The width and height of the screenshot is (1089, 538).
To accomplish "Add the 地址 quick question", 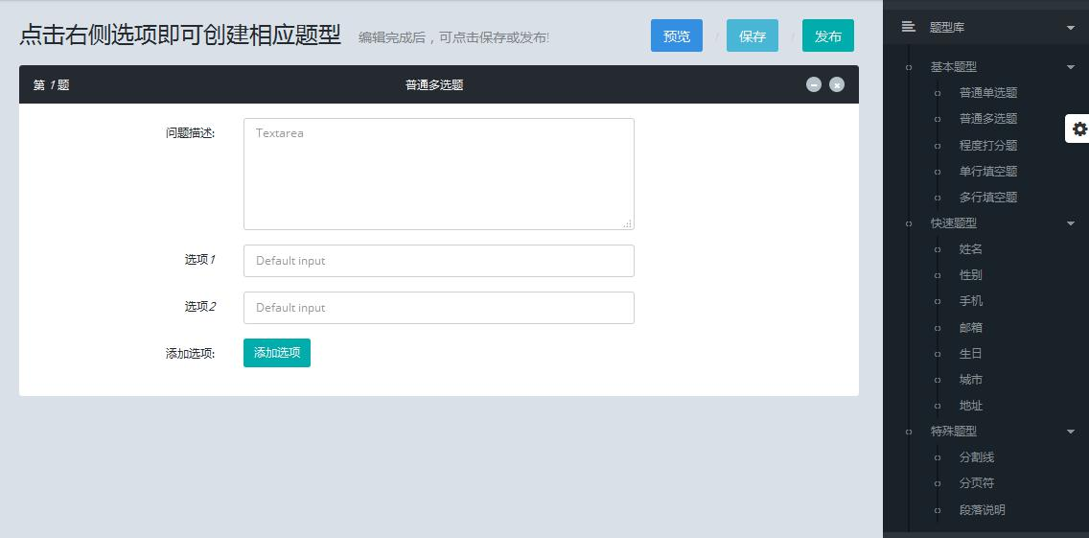I will pos(971,406).
